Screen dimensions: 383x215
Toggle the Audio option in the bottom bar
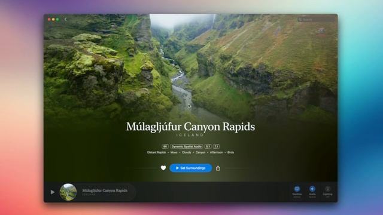pyautogui.click(x=312, y=192)
